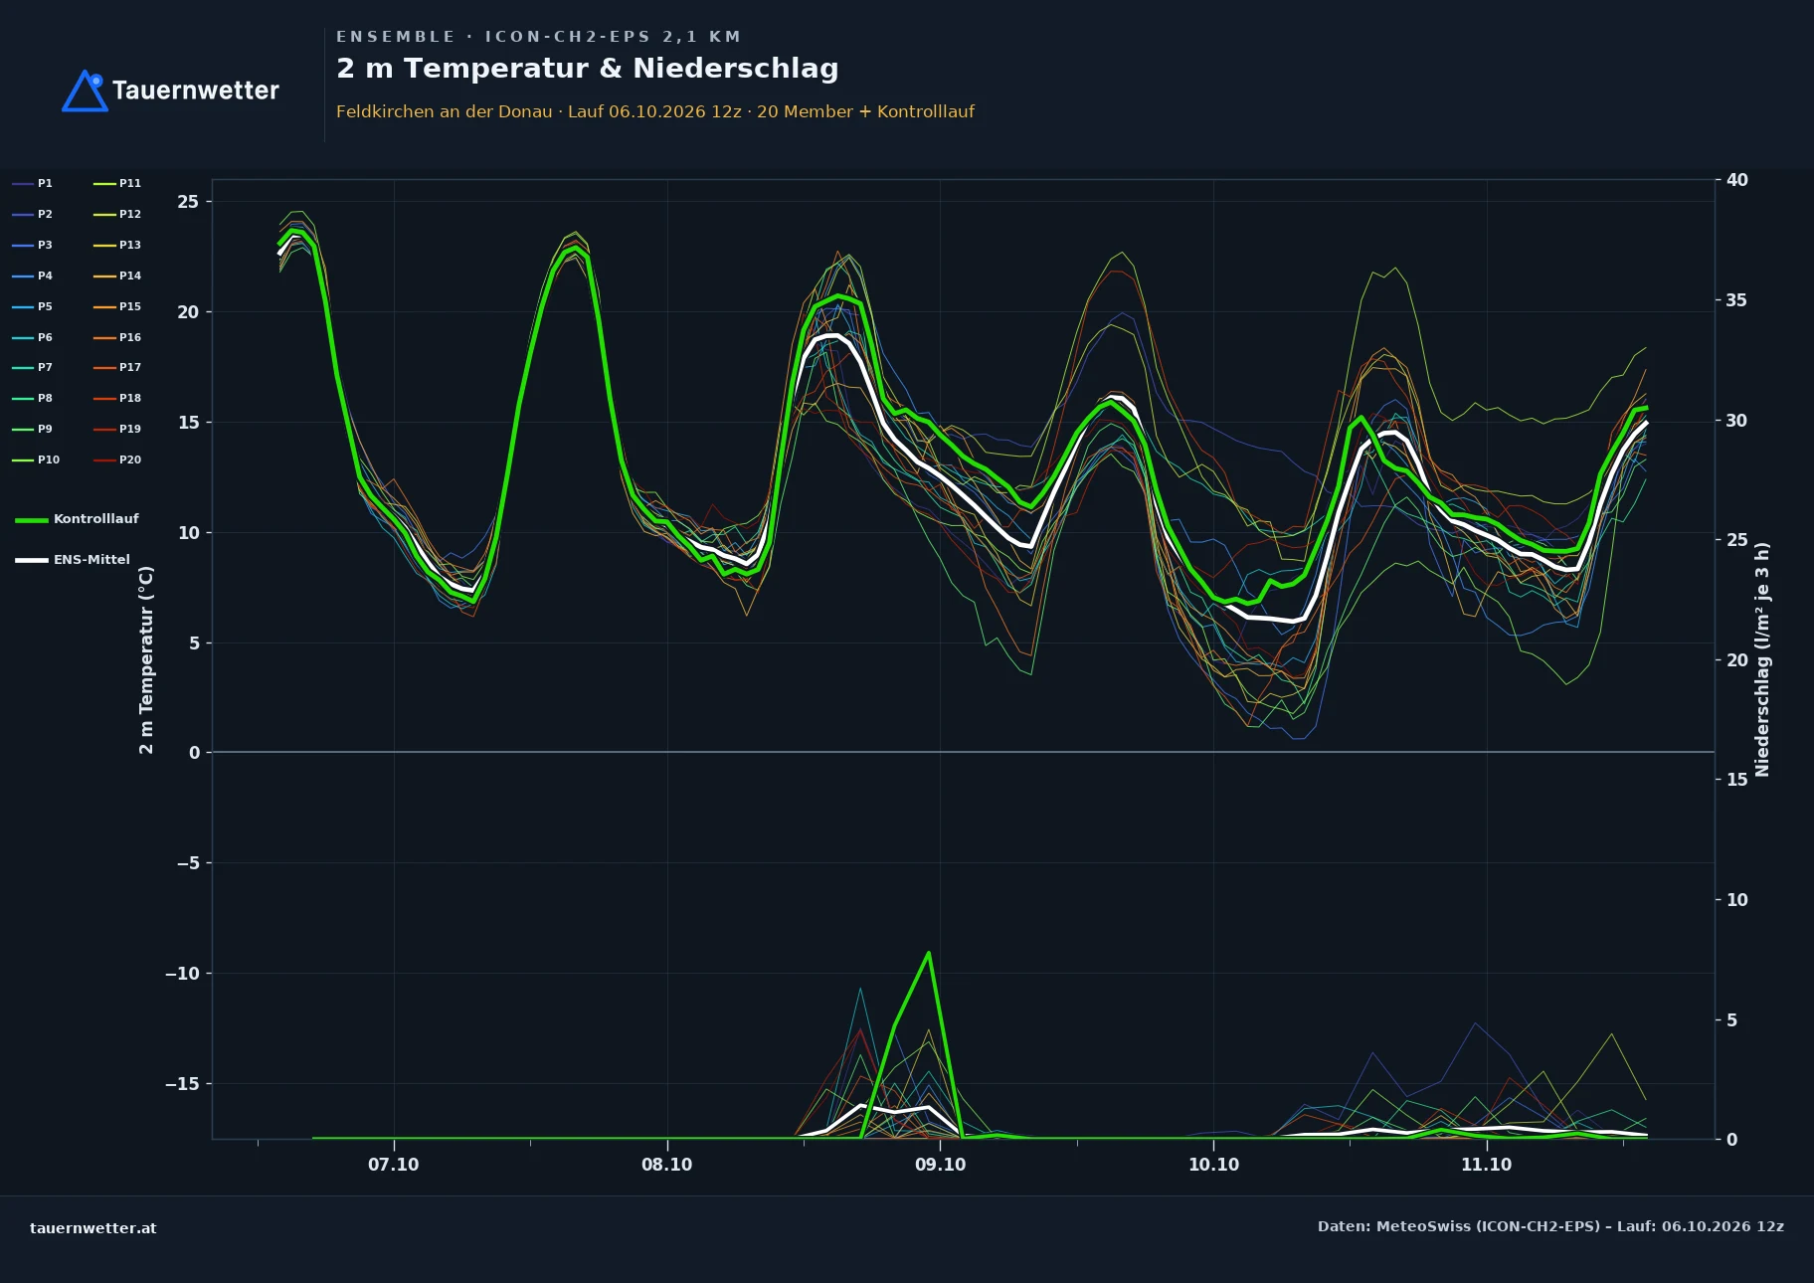The image size is (1814, 1283).
Task: Click the Kontrolllauf green legend swatch
Action: [x=32, y=519]
